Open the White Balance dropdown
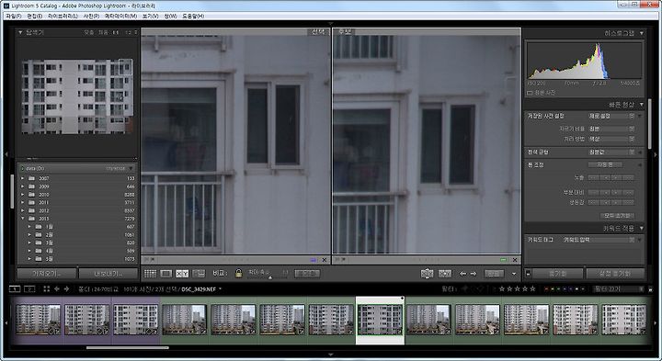The height and width of the screenshot is (361, 662). point(611,152)
